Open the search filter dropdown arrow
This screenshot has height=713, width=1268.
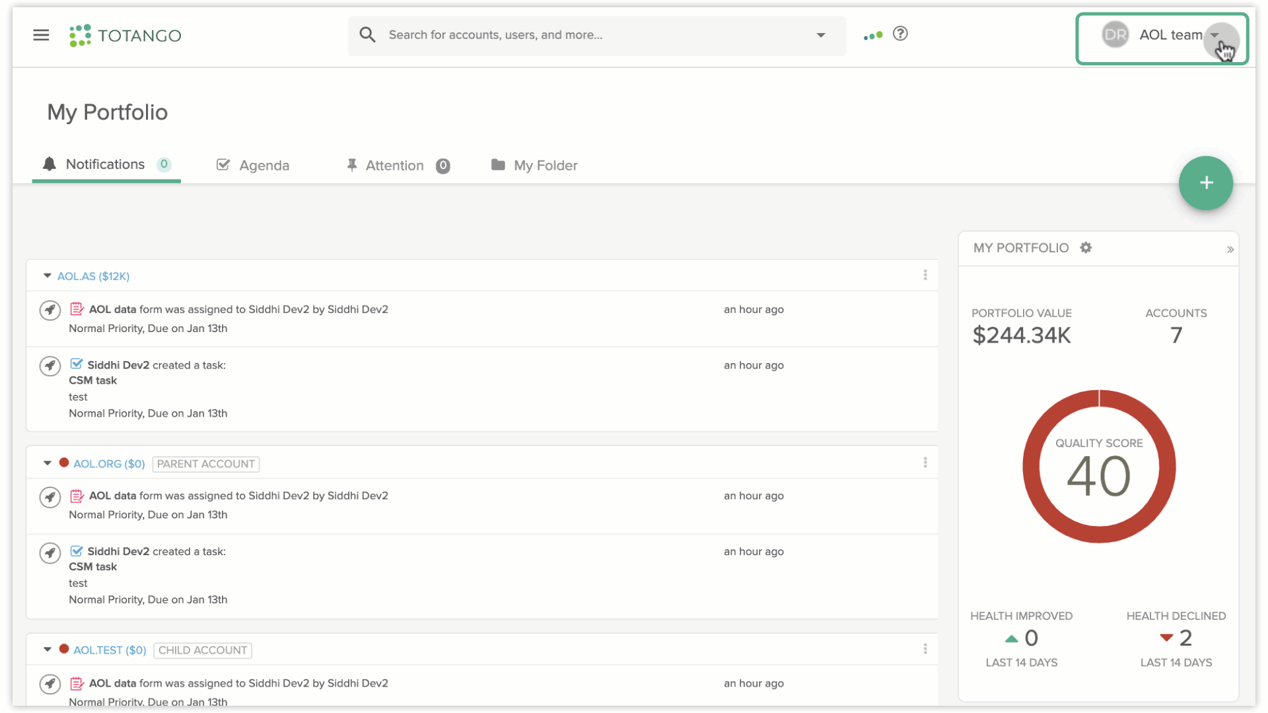coord(821,35)
